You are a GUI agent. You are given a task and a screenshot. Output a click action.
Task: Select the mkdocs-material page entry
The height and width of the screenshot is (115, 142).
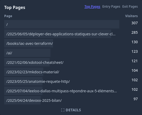click(x=33, y=72)
